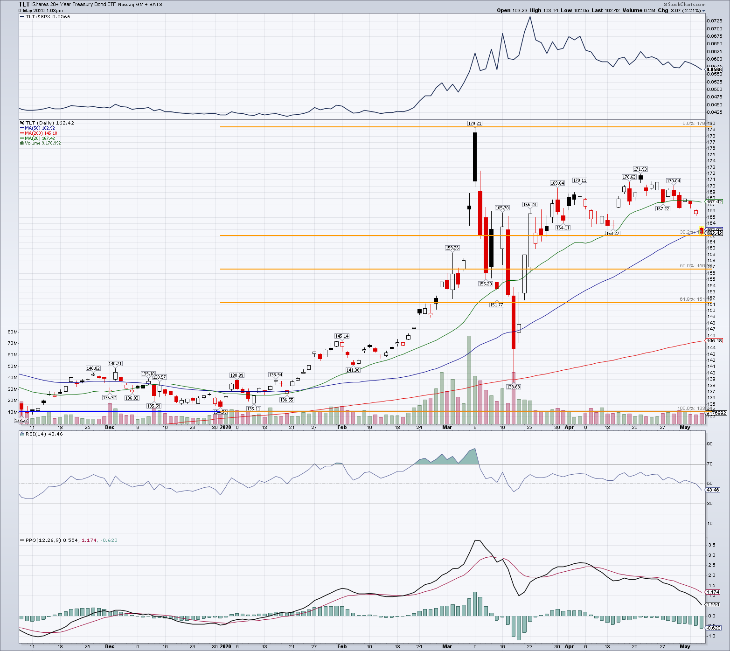Click the 0.554 PPO axis tag
Screen dimensions: 730x651
point(713,604)
